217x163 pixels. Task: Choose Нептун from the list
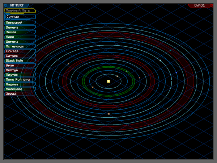(x=20, y=70)
